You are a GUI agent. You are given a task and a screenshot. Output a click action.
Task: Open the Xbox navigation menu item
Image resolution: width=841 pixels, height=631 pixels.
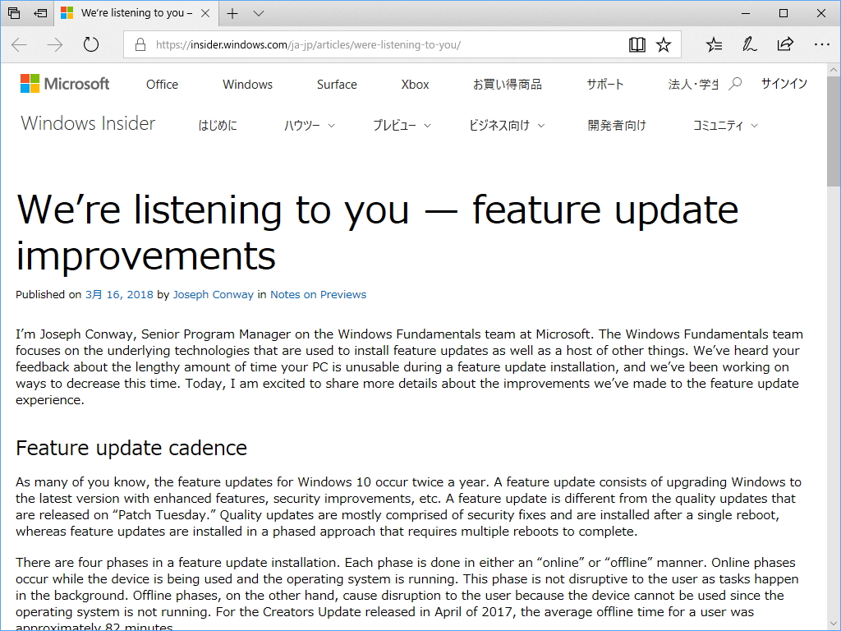415,84
